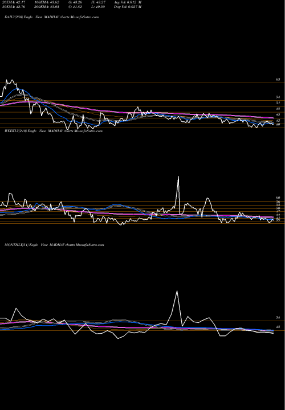This screenshot has height=410, width=285.
Task: Click the 42 price label on daily chart
Action: 278,121
